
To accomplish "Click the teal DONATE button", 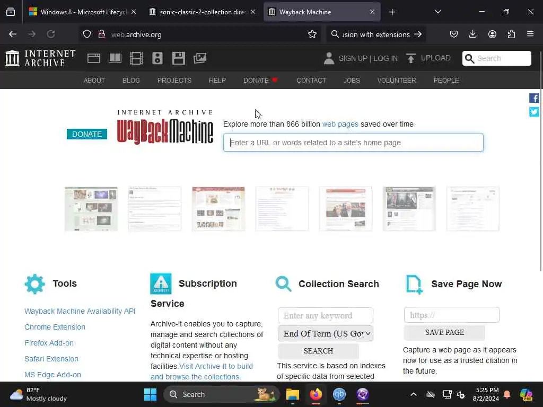I will [x=87, y=134].
